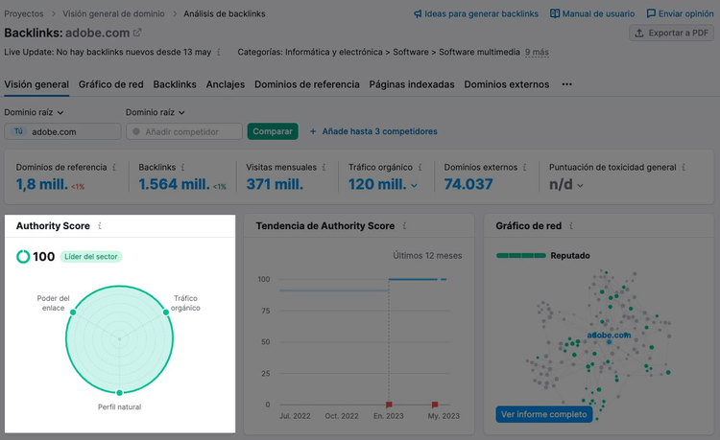
Task: Select the Visión general tab
Action: point(36,84)
